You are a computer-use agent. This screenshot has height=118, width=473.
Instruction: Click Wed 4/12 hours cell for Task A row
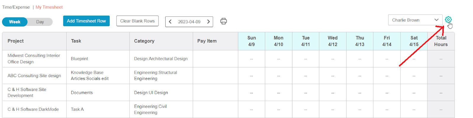(333, 109)
